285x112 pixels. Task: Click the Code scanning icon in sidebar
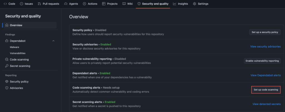[x=7, y=59]
